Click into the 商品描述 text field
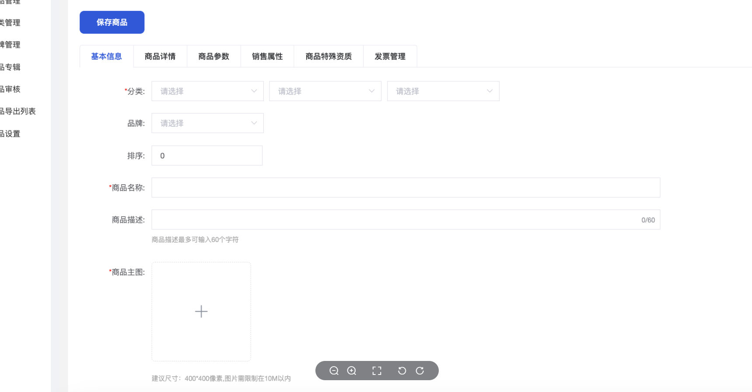Screen dimensions: 752x392 click(x=394, y=220)
